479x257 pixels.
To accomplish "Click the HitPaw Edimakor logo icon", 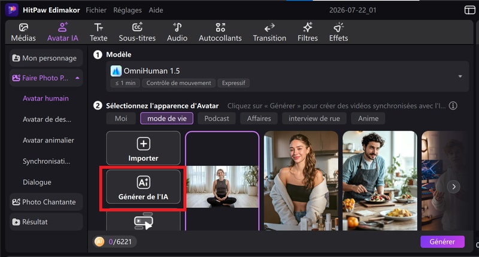I will point(11,10).
